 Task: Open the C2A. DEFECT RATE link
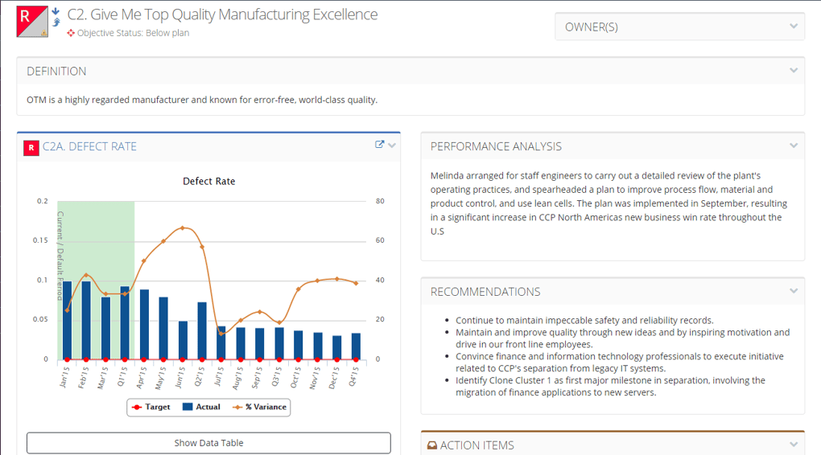click(89, 147)
